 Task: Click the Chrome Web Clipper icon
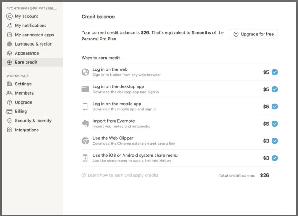tap(85, 141)
